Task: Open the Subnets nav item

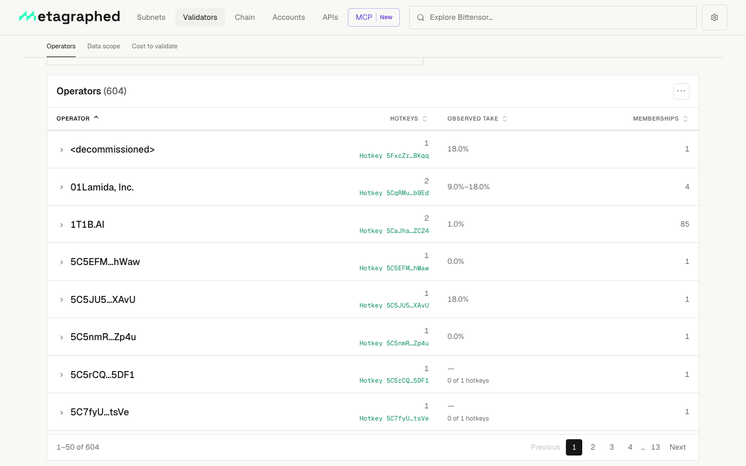Action: pos(151,17)
